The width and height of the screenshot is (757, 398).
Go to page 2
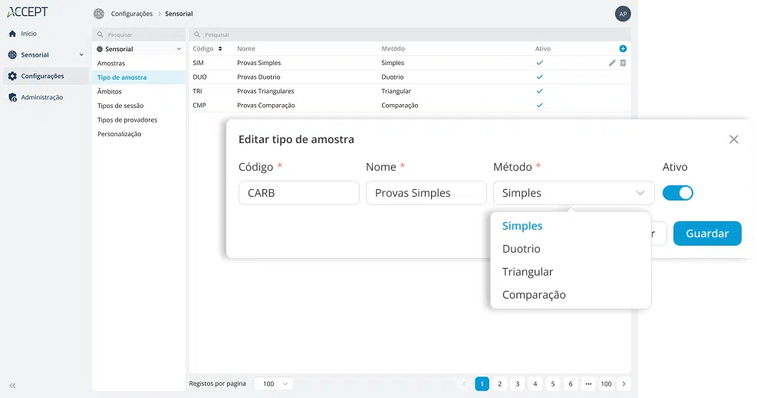coord(499,384)
